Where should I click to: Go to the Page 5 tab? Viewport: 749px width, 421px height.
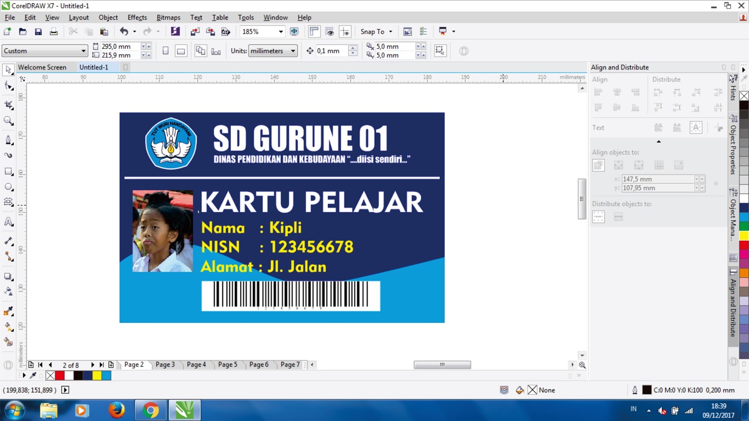click(x=228, y=364)
